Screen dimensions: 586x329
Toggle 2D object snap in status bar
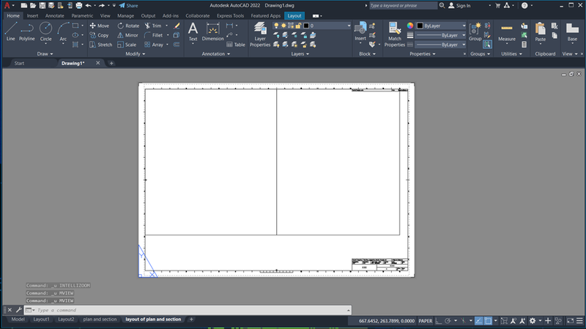point(488,321)
